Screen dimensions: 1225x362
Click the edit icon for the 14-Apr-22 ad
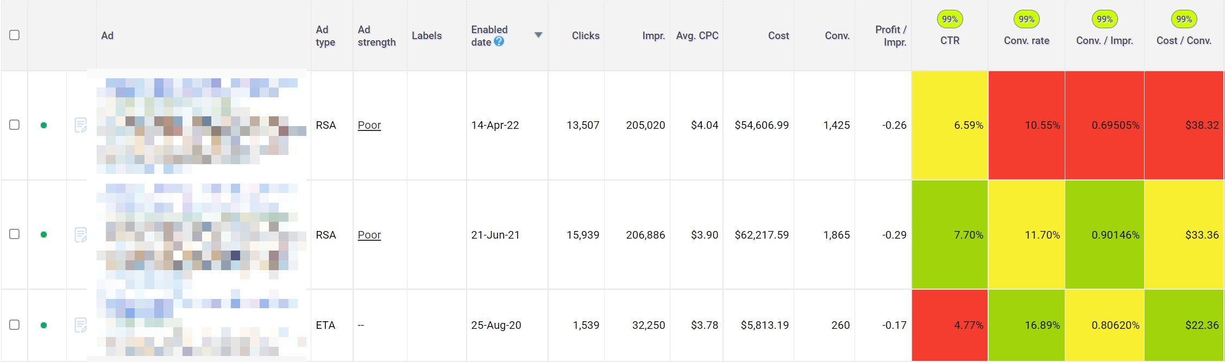(x=80, y=125)
